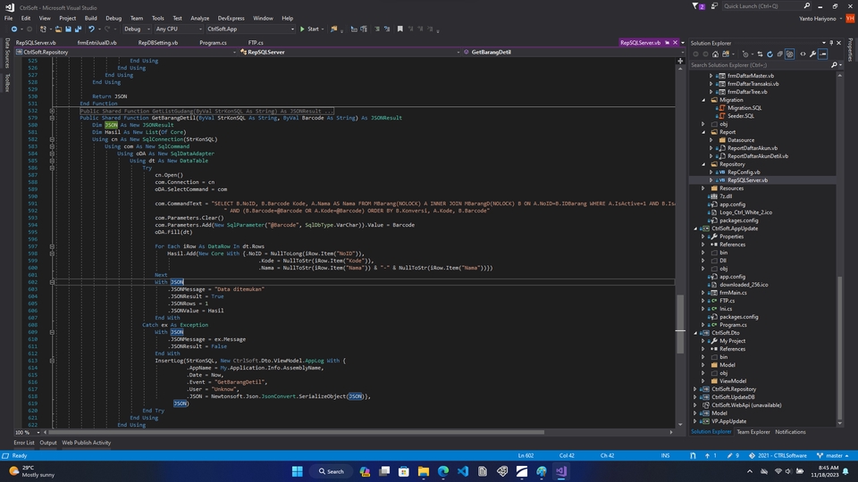The width and height of the screenshot is (858, 482).
Task: Select RepConfig.vb in Solution Explorer
Action: pyautogui.click(x=744, y=172)
